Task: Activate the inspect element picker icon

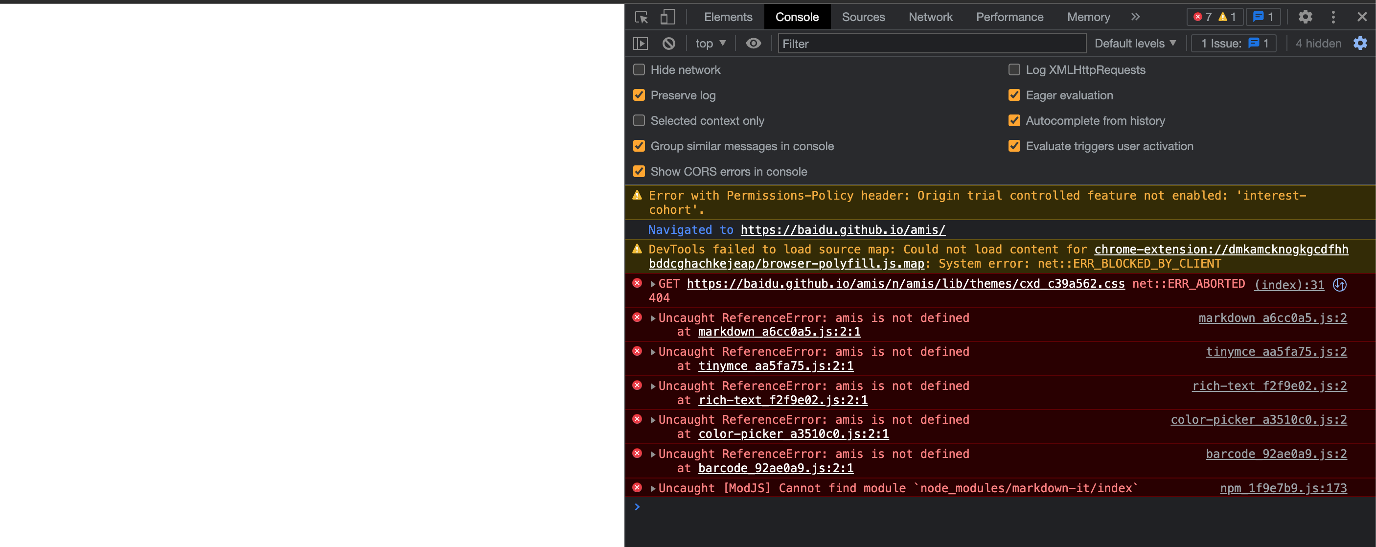Action: (641, 17)
